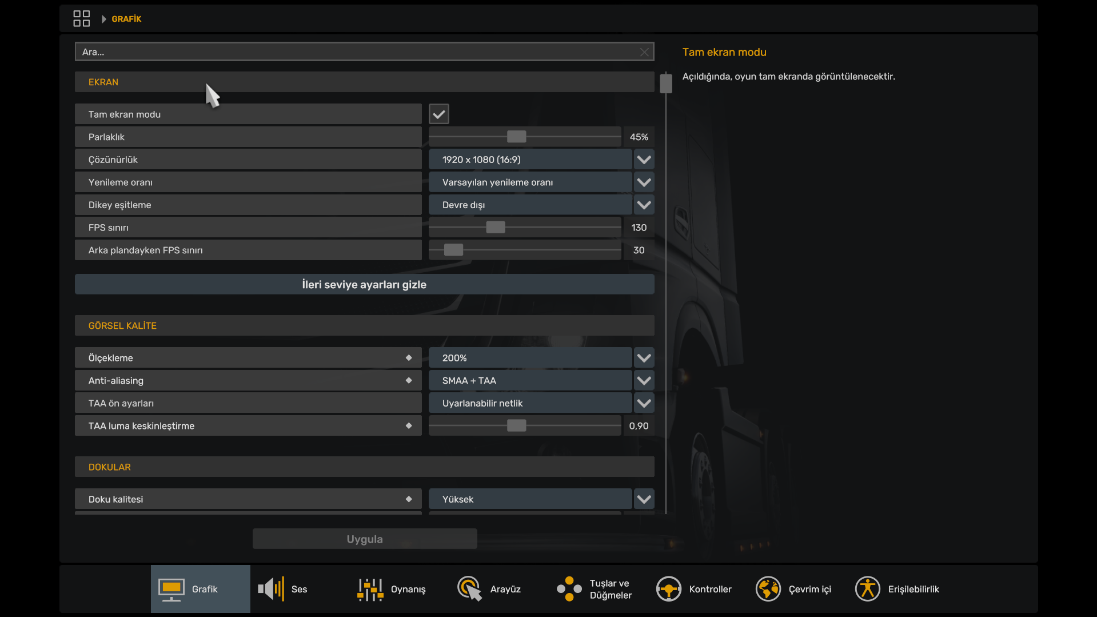Viewport: 1097px width, 617px height.
Task: Open TAA ön ayarları dropdown arrow
Action: point(644,403)
